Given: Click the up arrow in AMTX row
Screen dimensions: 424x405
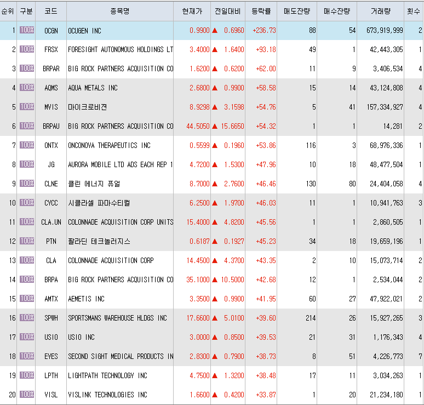Looking at the screenshot, I should (215, 299).
